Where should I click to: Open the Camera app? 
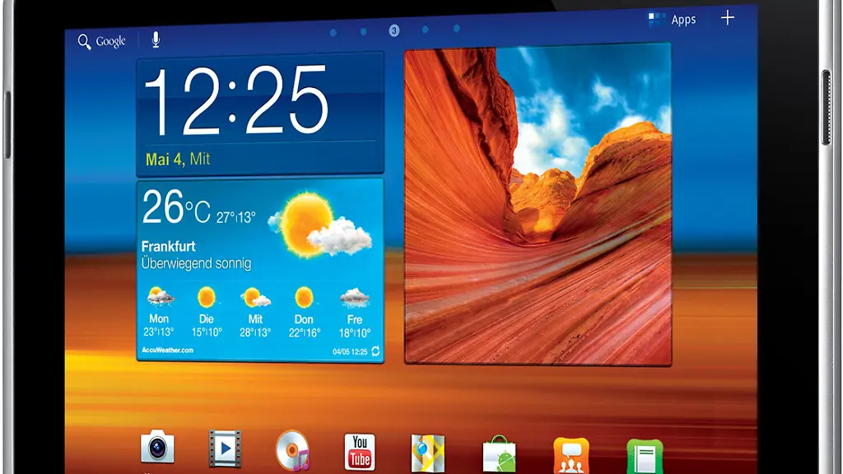pos(157,449)
